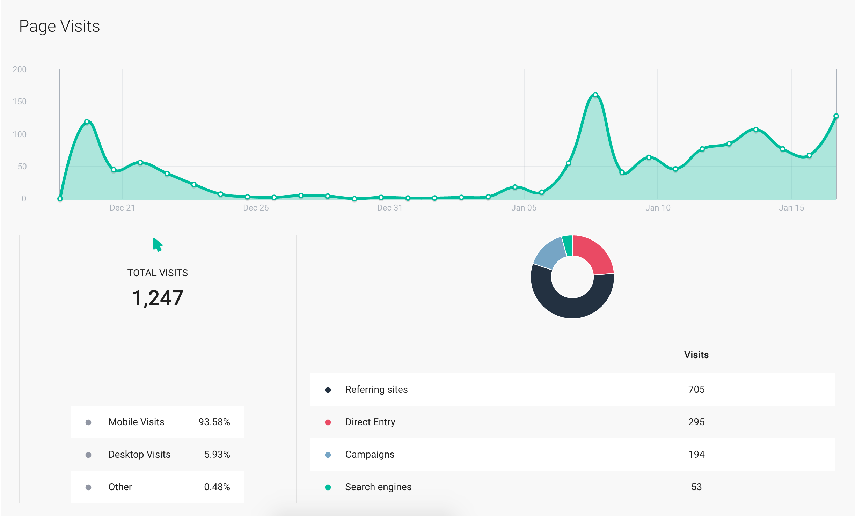
Task: Click the 295 visits value
Action: pyautogui.click(x=696, y=422)
